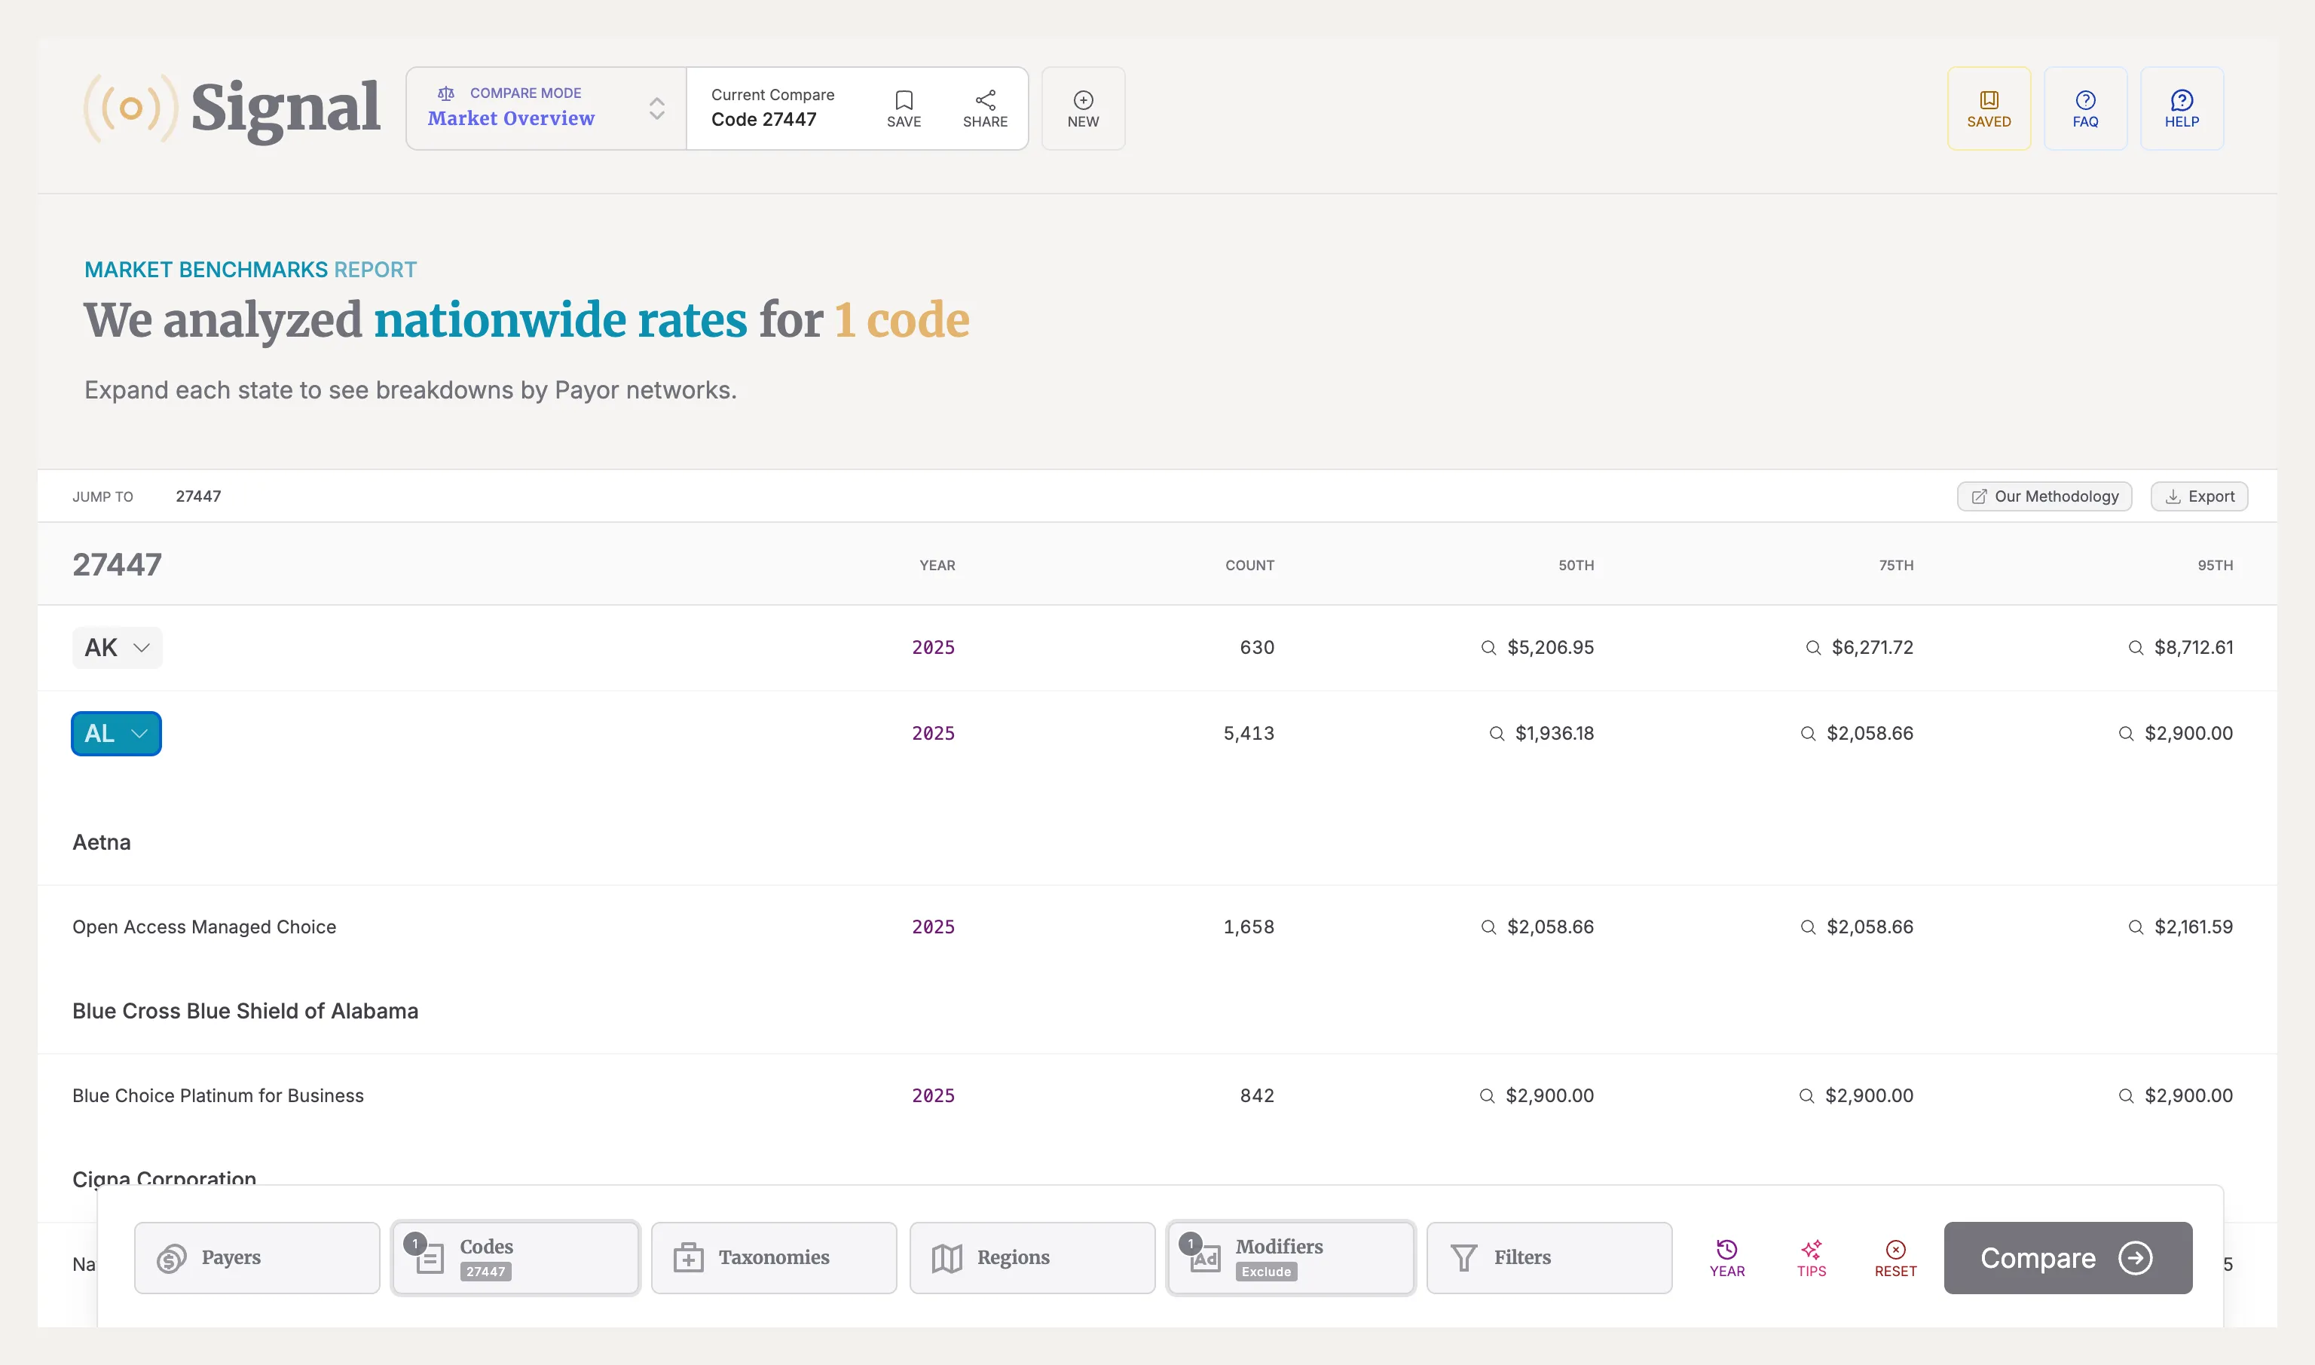
Task: Click the Share icon
Action: coord(984,100)
